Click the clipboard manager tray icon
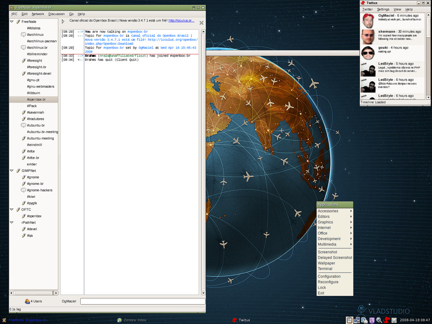Viewport: 432px width, 324px height. point(349,320)
